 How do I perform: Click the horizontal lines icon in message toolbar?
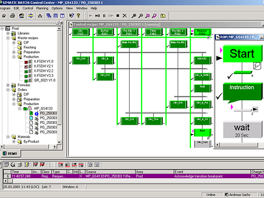click(x=20, y=165)
